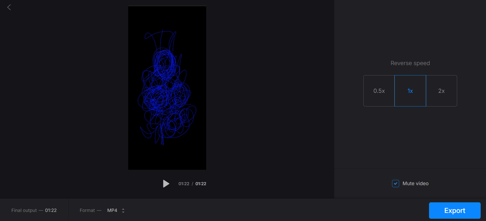Click the format dropdown arrows icon
486x221 pixels.
(123, 210)
